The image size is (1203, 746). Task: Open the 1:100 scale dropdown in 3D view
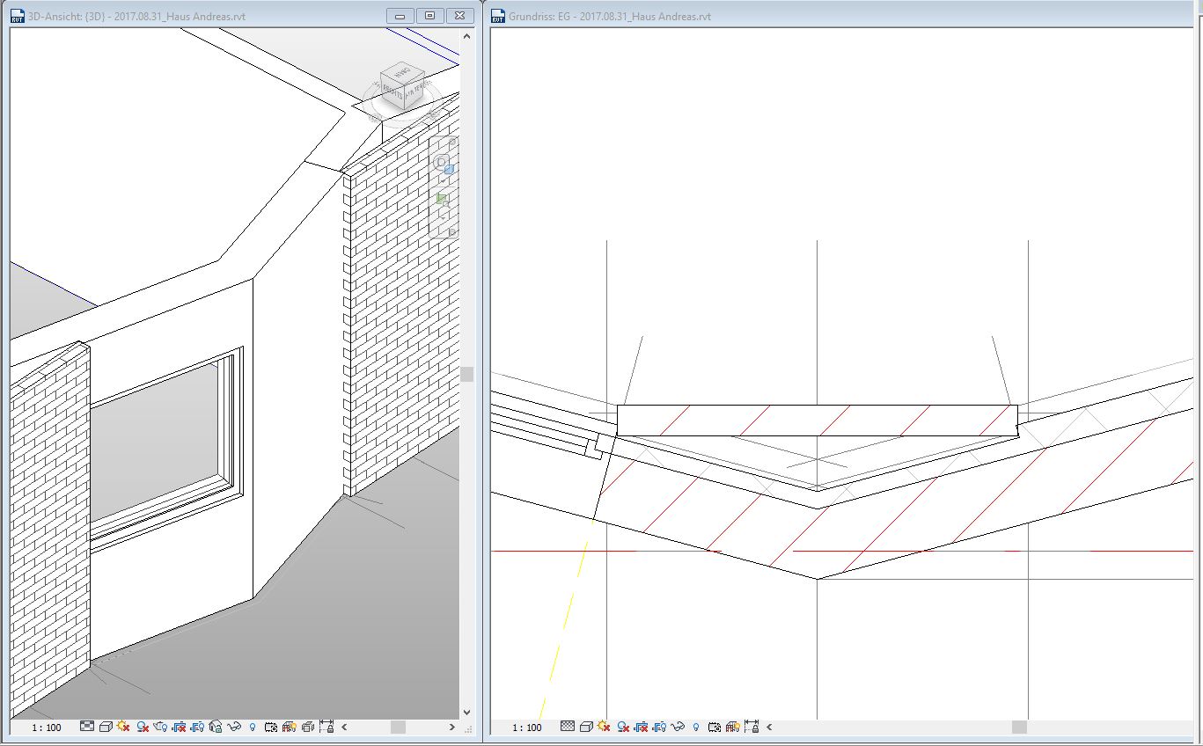click(47, 728)
